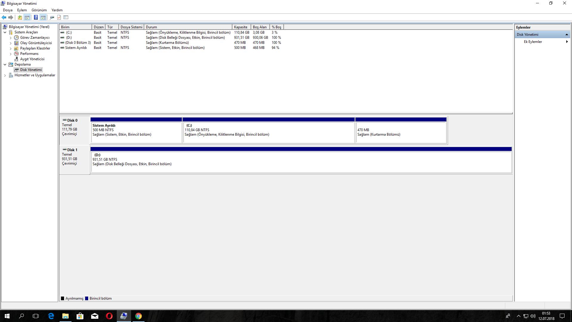The height and width of the screenshot is (322, 572).
Task: Collapse the Disk Yönetimi actions section
Action: (567, 35)
